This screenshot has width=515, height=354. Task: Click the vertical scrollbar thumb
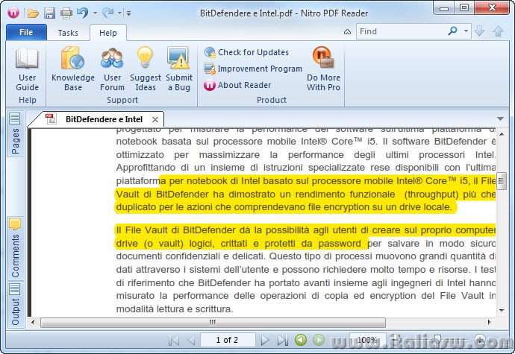[x=502, y=181]
